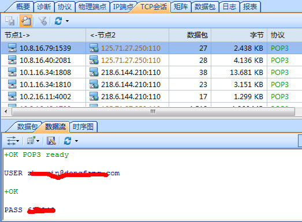The image size is (302, 222).
Task: Click the upper refresh icon
Action: (58, 21)
